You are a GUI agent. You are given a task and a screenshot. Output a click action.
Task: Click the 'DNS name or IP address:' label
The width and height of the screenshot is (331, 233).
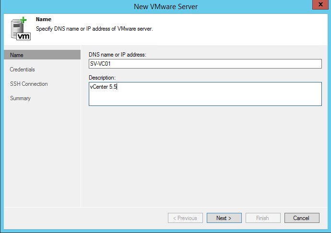pos(118,55)
